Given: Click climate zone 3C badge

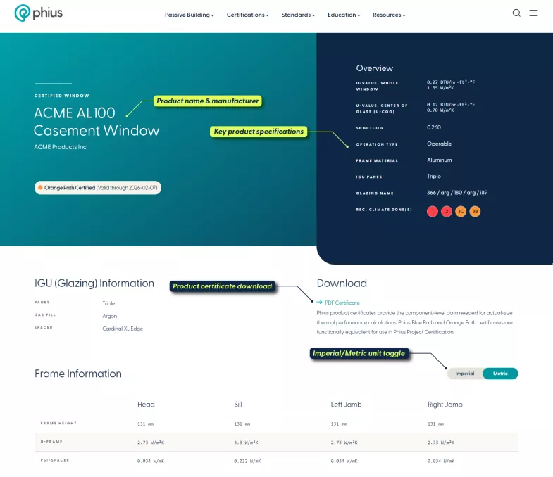Looking at the screenshot, I should 461,211.
